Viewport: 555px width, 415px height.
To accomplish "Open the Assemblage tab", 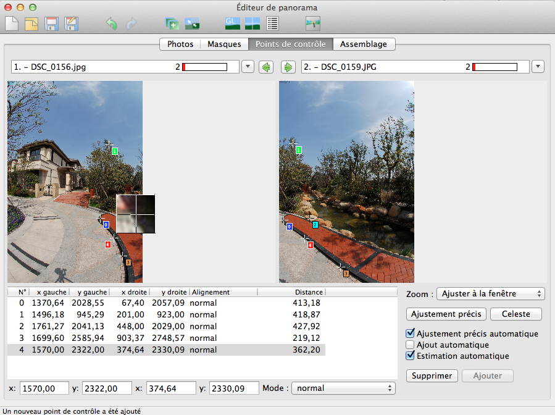I will (364, 44).
